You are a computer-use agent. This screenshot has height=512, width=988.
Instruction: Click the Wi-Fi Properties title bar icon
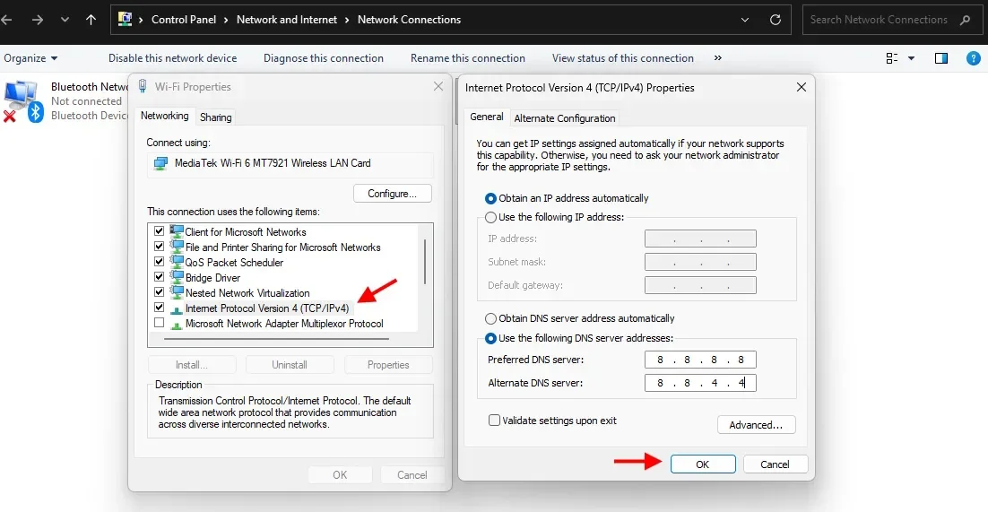[x=143, y=86]
